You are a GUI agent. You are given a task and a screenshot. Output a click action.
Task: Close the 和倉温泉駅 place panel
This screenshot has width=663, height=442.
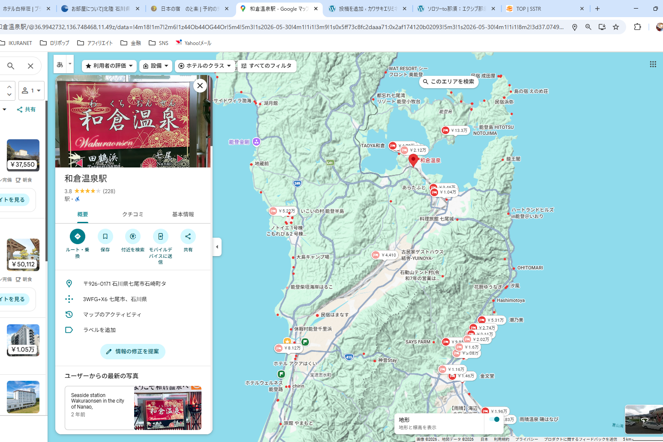200,86
